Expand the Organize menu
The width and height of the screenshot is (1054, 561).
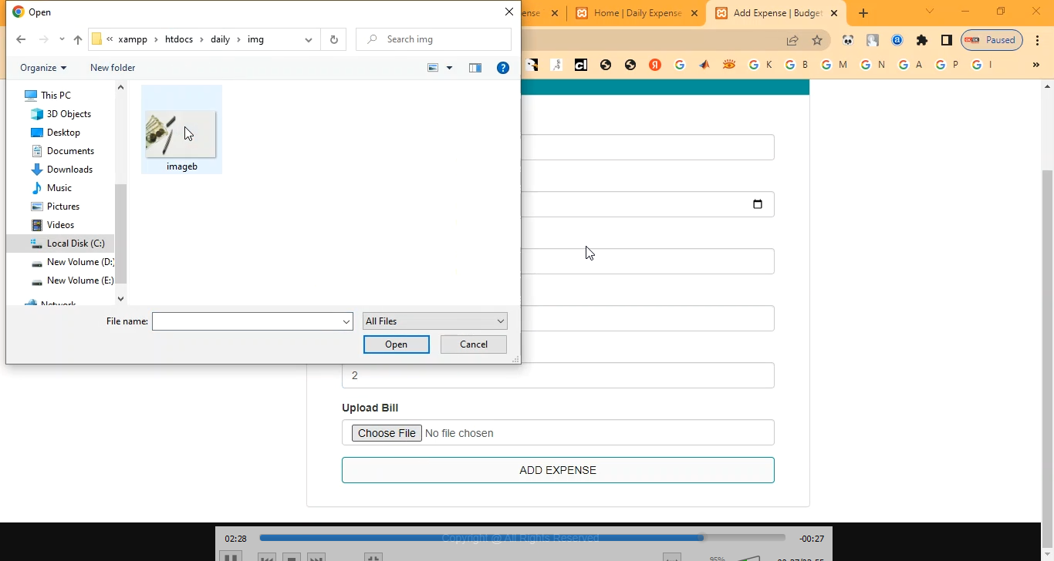pos(43,68)
